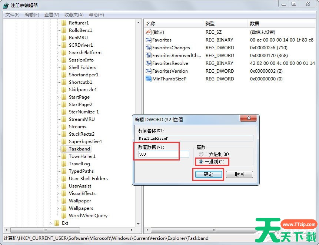Open the 查看(V) menu

tap(51, 15)
